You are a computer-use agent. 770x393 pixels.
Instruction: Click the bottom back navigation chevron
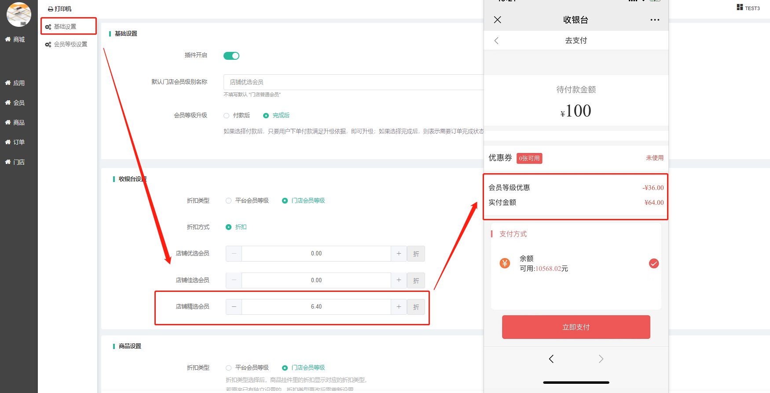coord(551,359)
